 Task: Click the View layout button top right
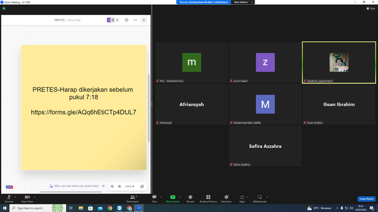click(x=371, y=8)
